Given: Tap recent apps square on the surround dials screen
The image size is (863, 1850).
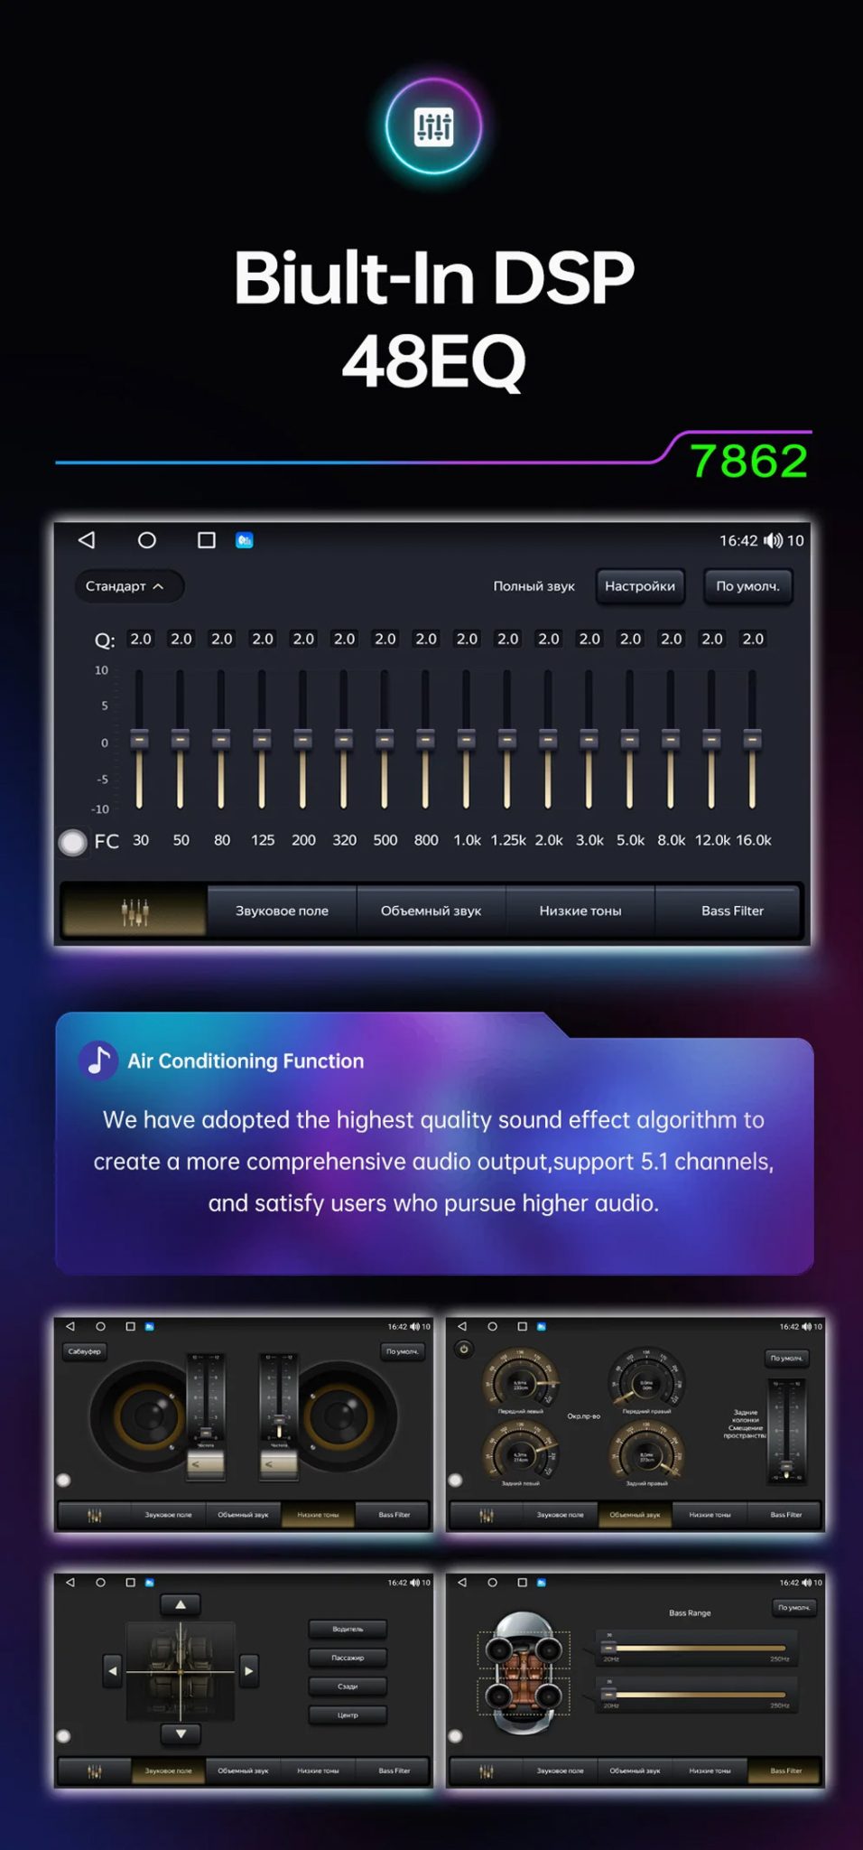Looking at the screenshot, I should tap(522, 1326).
